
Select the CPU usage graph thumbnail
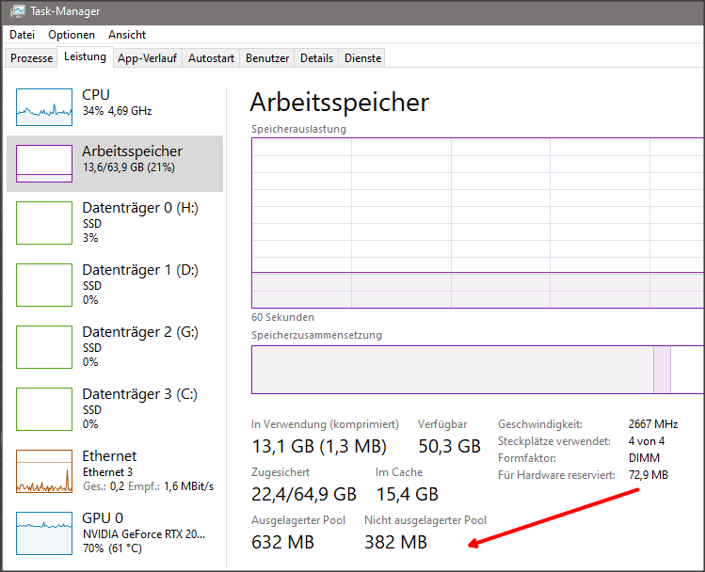click(x=44, y=107)
